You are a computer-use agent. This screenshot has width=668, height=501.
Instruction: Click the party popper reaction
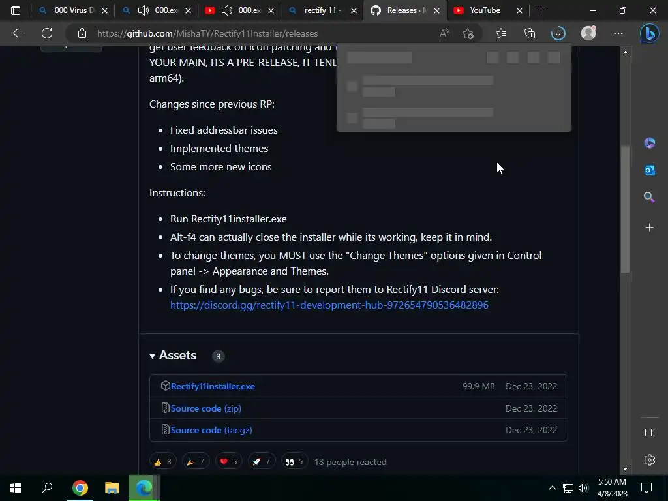(196, 462)
